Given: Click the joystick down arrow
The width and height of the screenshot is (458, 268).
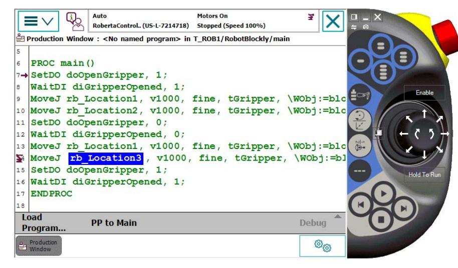Looking at the screenshot, I should (x=424, y=154).
